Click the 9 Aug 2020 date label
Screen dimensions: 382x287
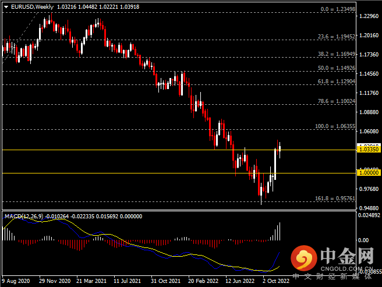point(16,280)
